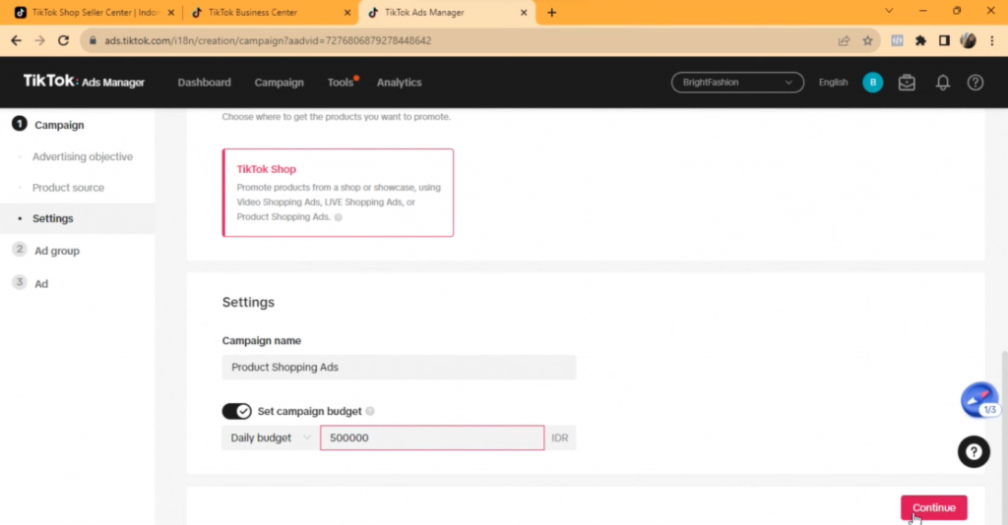Toggle off Set campaign budget switch
This screenshot has height=525, width=1008.
tap(236, 411)
